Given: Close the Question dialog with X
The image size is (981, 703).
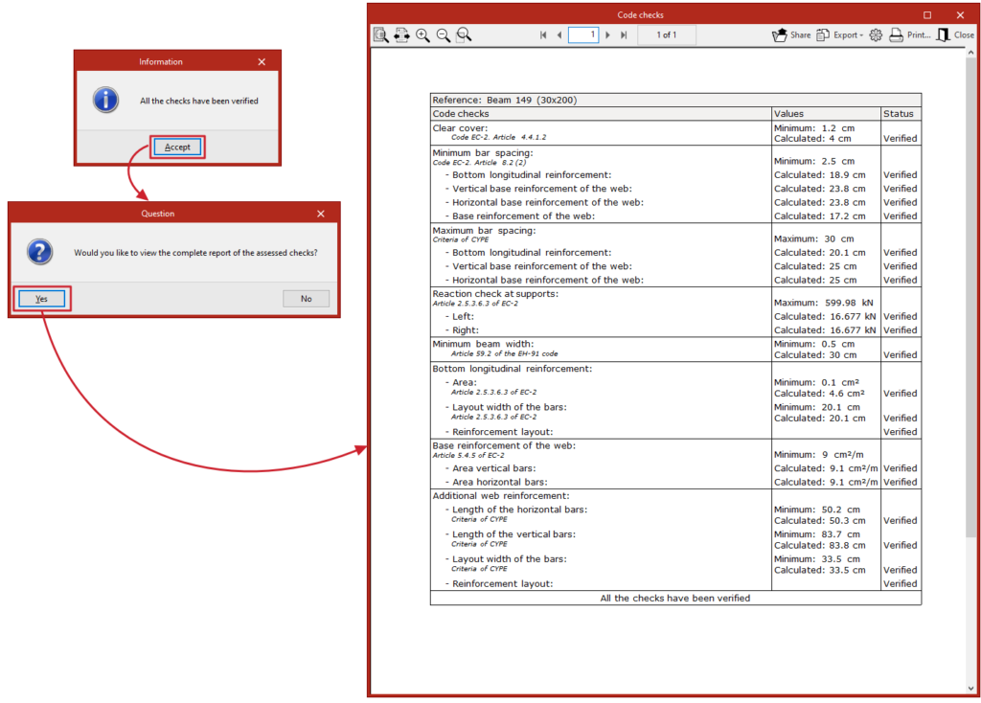Looking at the screenshot, I should (x=321, y=214).
